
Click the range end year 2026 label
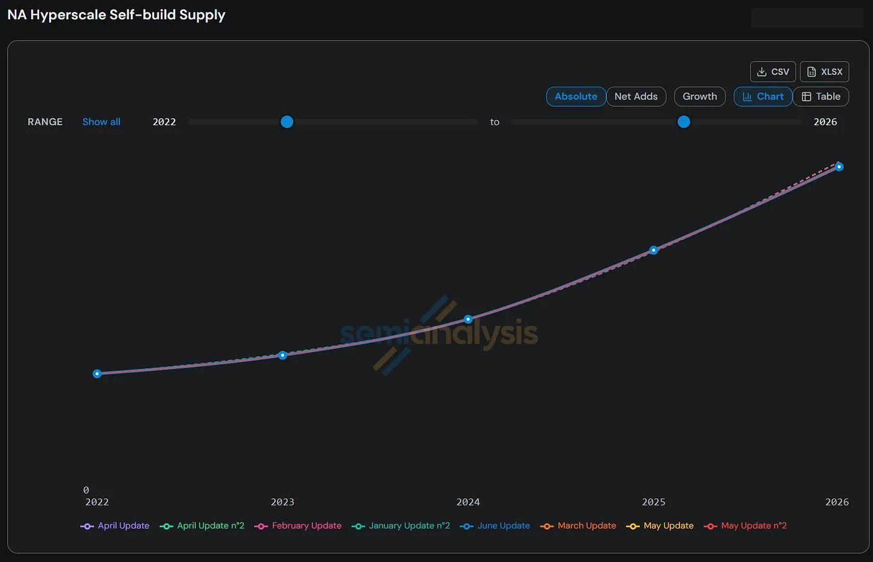click(x=825, y=122)
